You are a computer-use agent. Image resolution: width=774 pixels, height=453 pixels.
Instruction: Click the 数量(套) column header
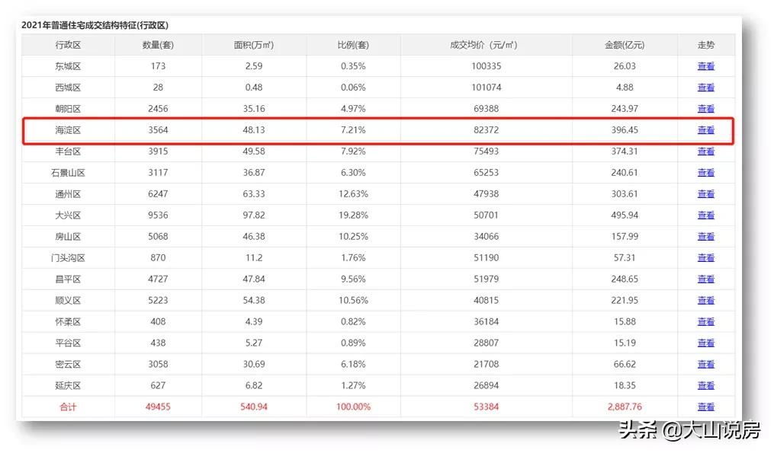click(x=158, y=45)
